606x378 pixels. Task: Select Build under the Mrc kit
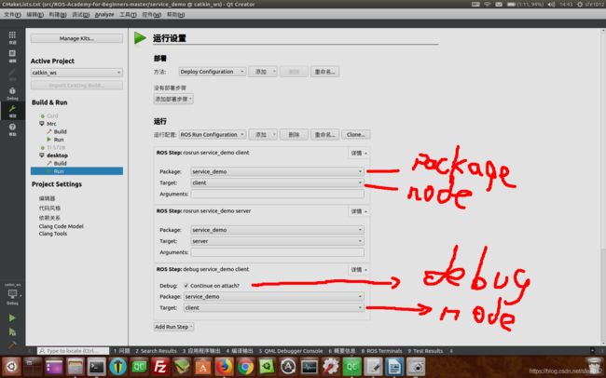(x=60, y=131)
